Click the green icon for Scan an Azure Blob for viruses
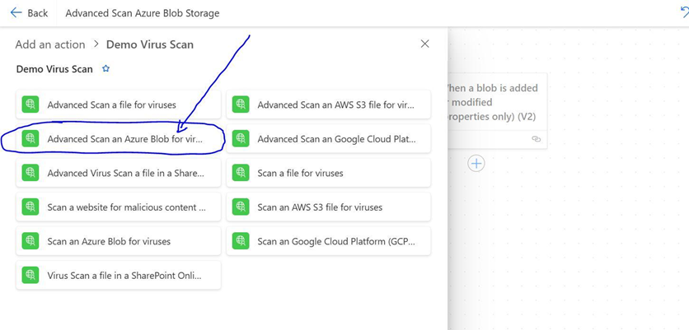This screenshot has width=689, height=330. pos(30,241)
